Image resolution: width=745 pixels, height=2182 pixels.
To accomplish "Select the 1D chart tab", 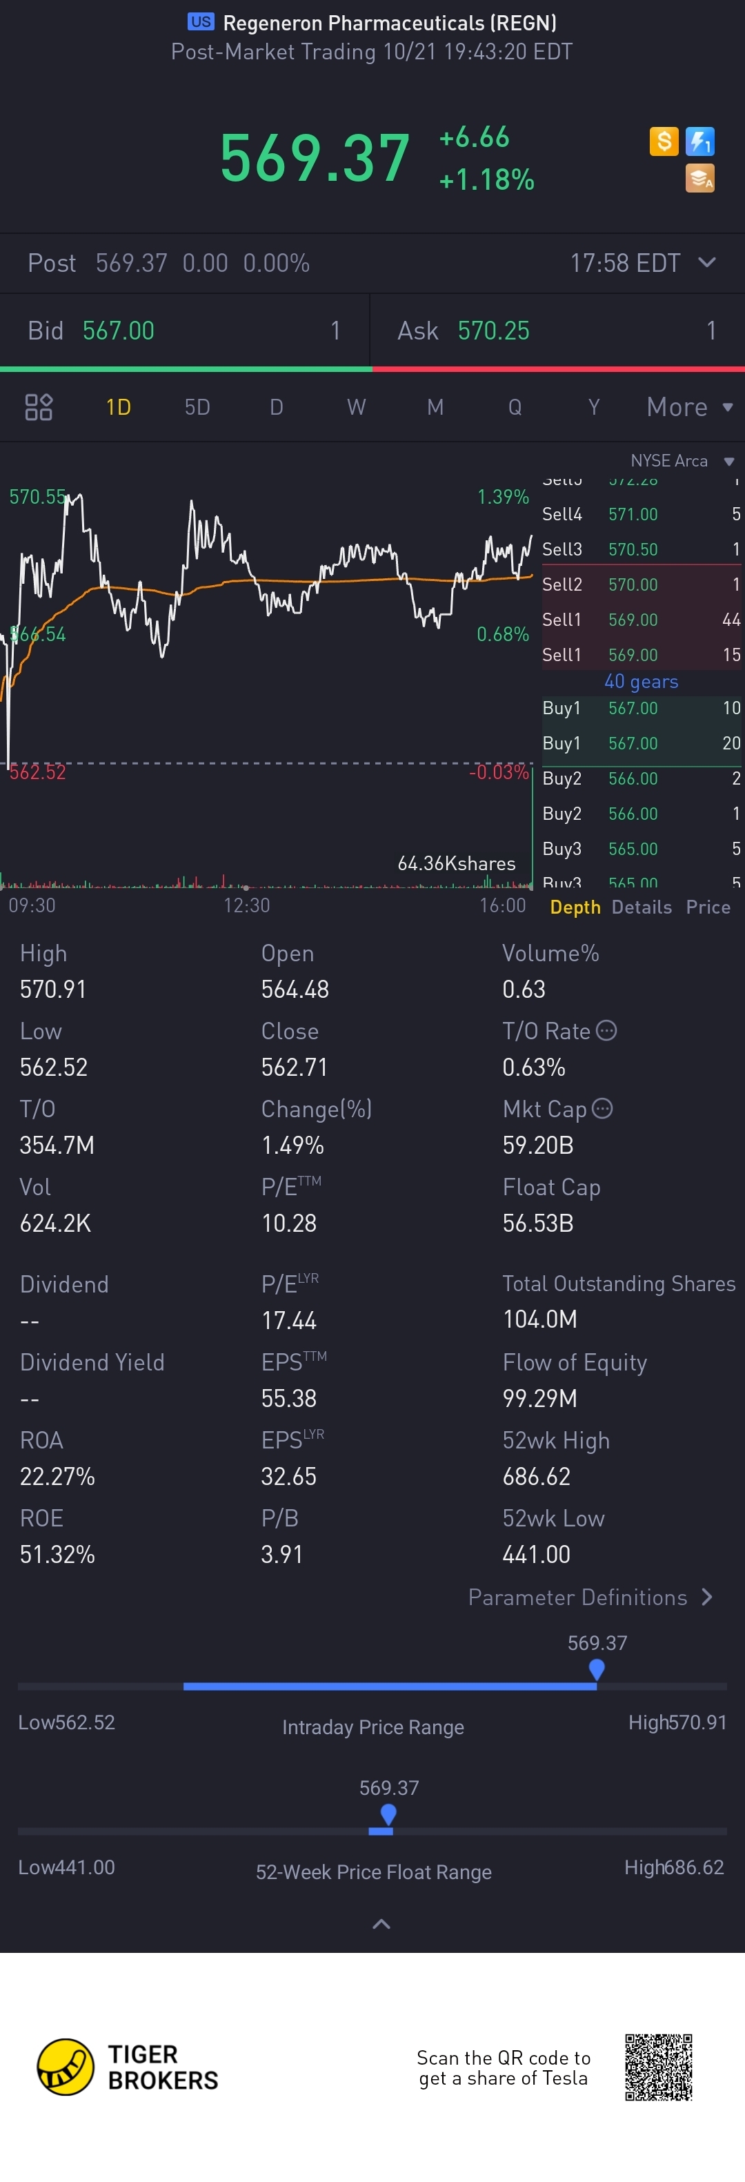I will click(x=119, y=407).
